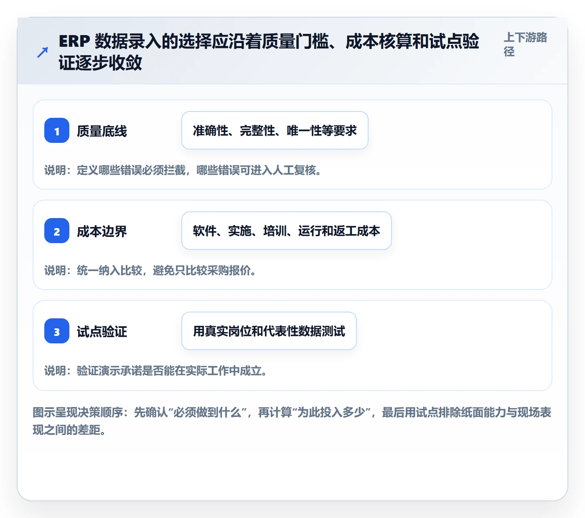This screenshot has width=585, height=518.
Task: Click the blue arrow icon beside the title
Action: (x=43, y=52)
